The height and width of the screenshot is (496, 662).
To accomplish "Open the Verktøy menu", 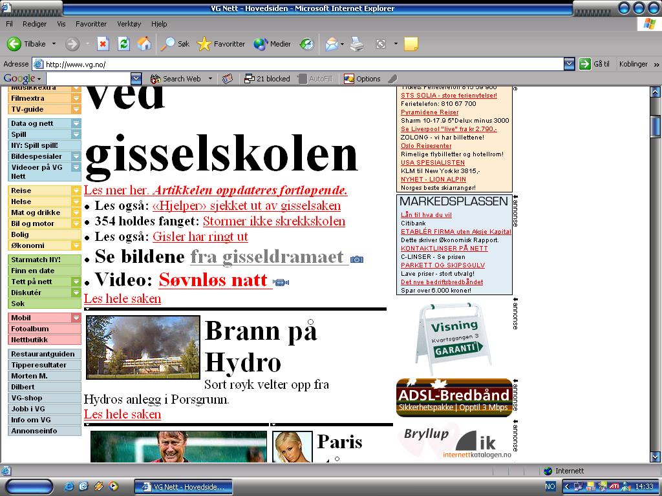I will tap(129, 24).
